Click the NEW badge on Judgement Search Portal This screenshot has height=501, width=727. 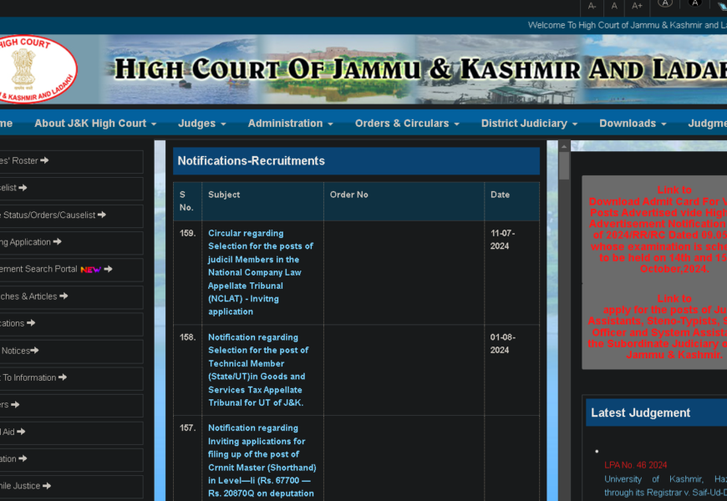click(x=90, y=270)
